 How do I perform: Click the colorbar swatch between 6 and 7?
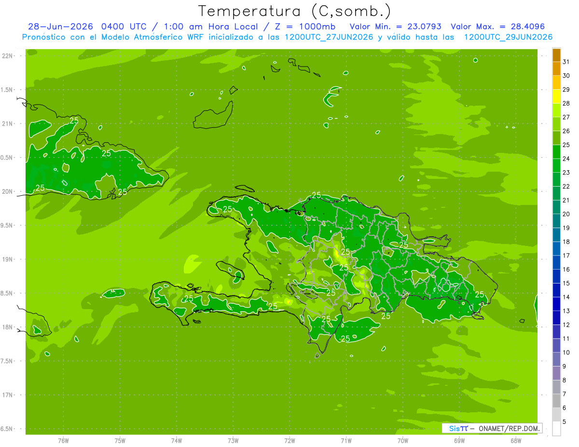click(556, 401)
